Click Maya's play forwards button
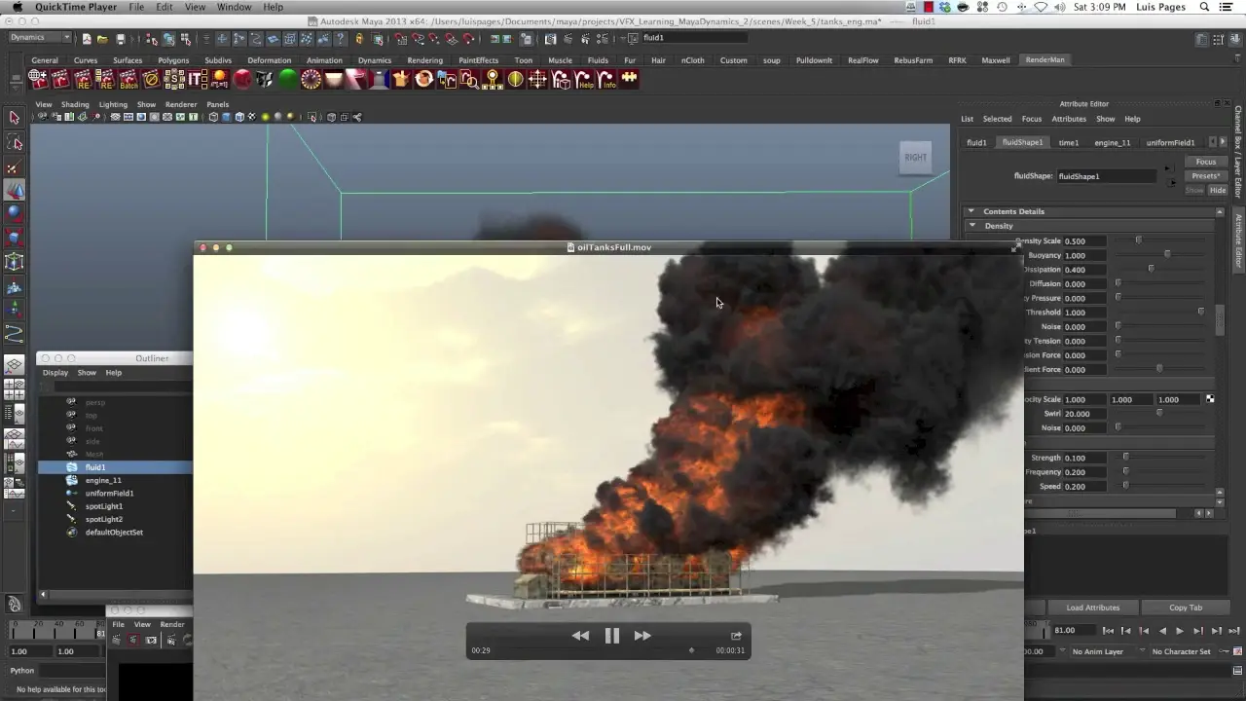Viewport: 1246px width, 701px height. pyautogui.click(x=1180, y=631)
